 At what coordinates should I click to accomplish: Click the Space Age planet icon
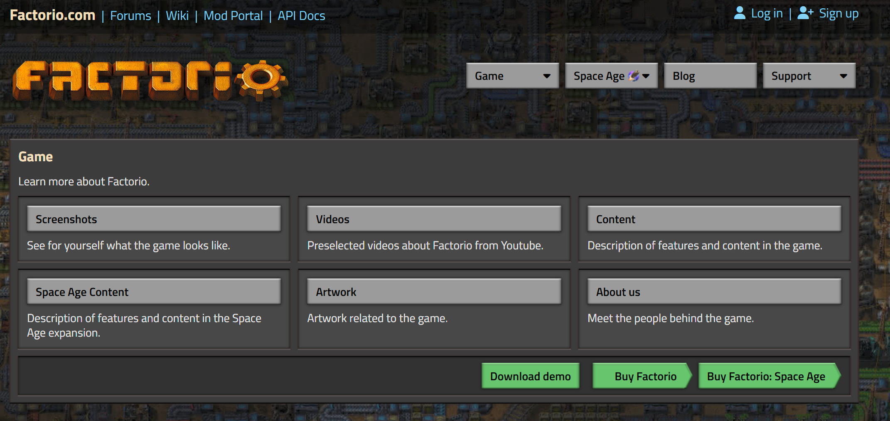tap(634, 76)
